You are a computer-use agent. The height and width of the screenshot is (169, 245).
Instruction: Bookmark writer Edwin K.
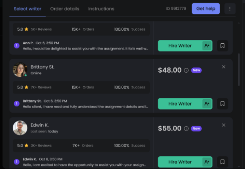pos(222,162)
